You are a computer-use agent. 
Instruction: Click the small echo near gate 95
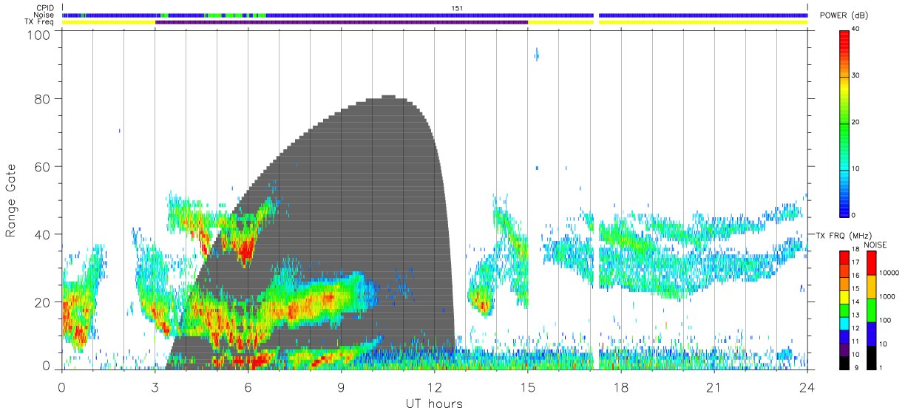pyautogui.click(x=537, y=54)
